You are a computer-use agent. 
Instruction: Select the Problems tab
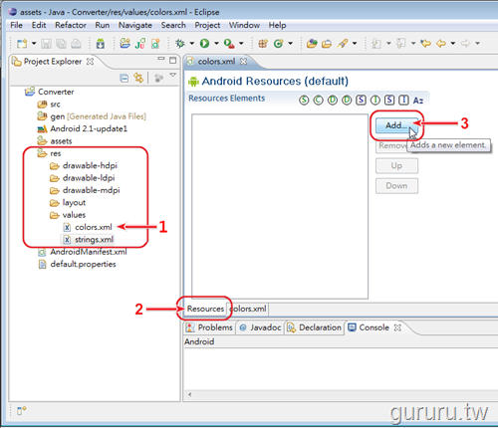click(209, 327)
